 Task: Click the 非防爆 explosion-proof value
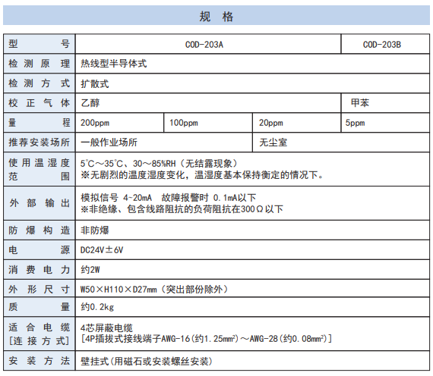[x=95, y=230]
